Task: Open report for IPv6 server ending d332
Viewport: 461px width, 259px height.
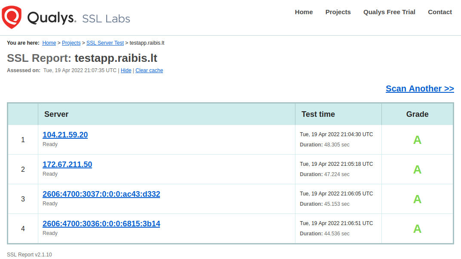Action: click(101, 194)
